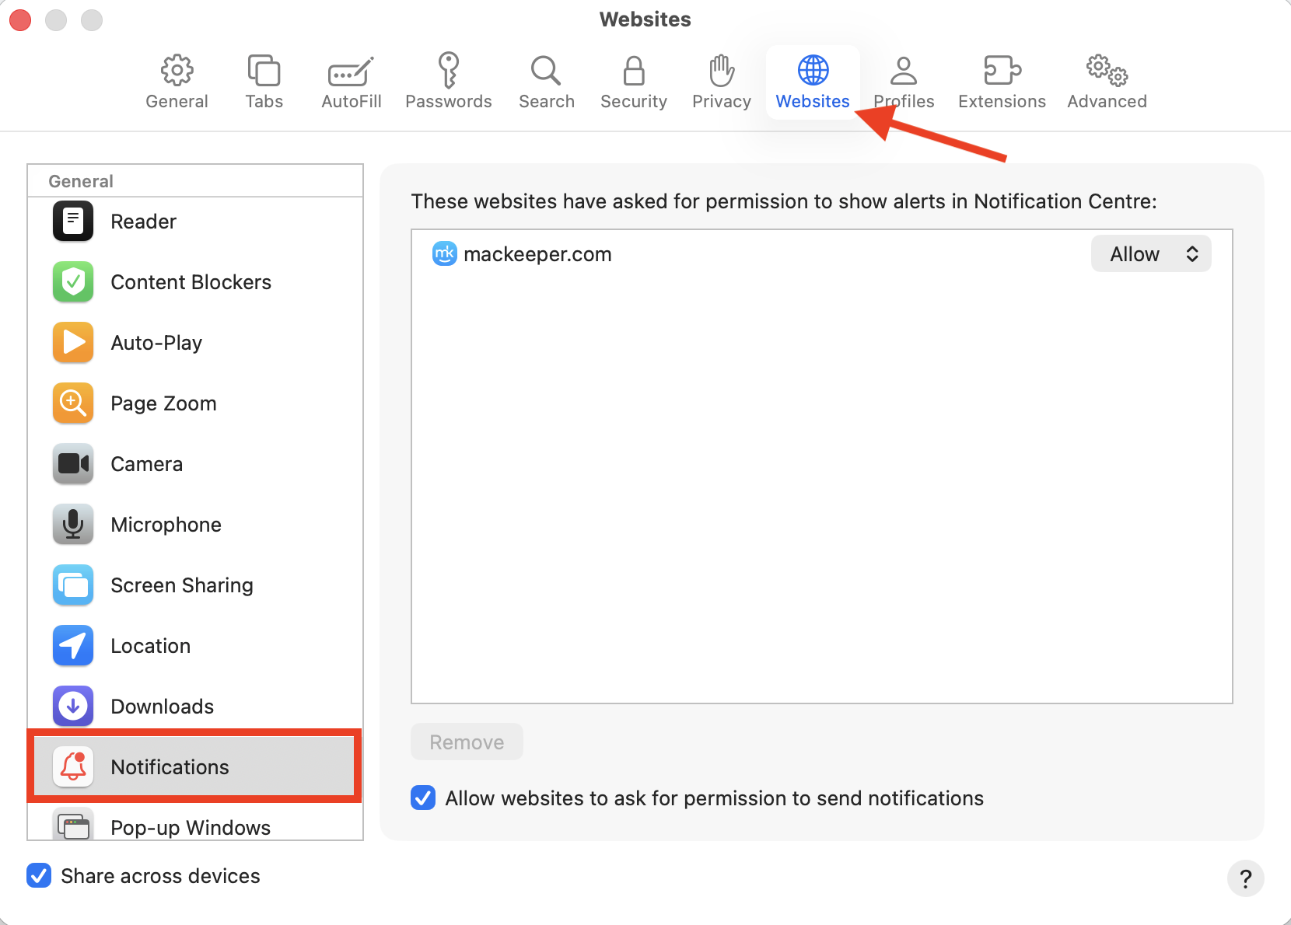Select the Security settings icon
Screen dimensions: 1291x925
pos(633,80)
